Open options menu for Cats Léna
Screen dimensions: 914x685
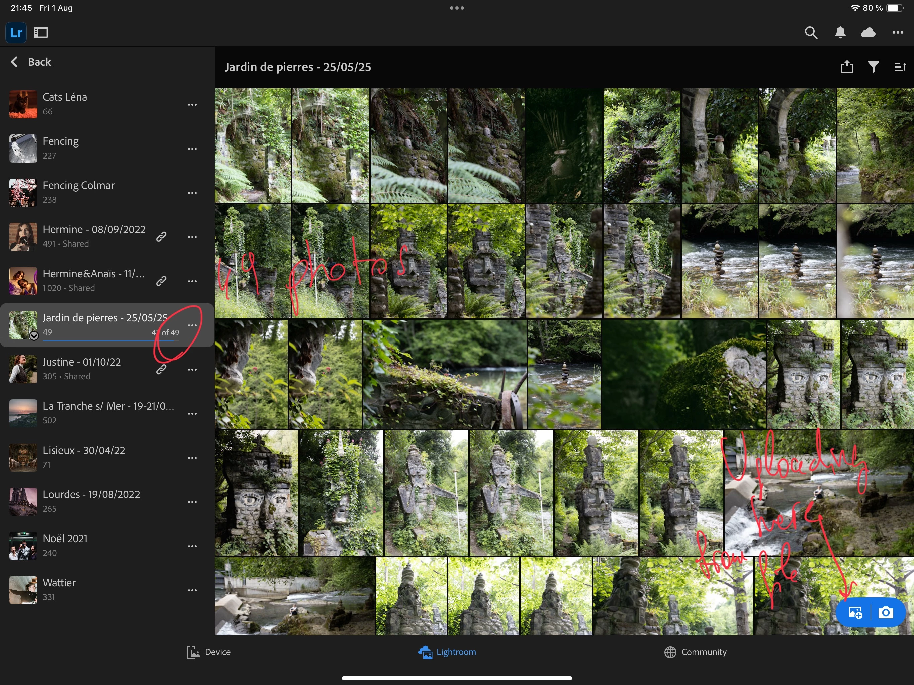tap(192, 105)
